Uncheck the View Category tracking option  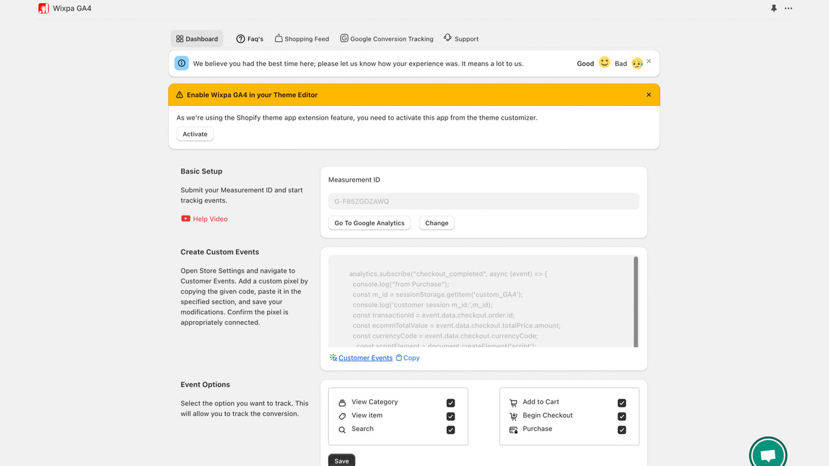450,402
